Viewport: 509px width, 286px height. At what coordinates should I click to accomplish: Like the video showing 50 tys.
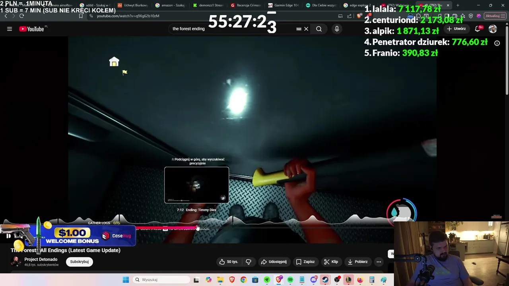pyautogui.click(x=229, y=262)
